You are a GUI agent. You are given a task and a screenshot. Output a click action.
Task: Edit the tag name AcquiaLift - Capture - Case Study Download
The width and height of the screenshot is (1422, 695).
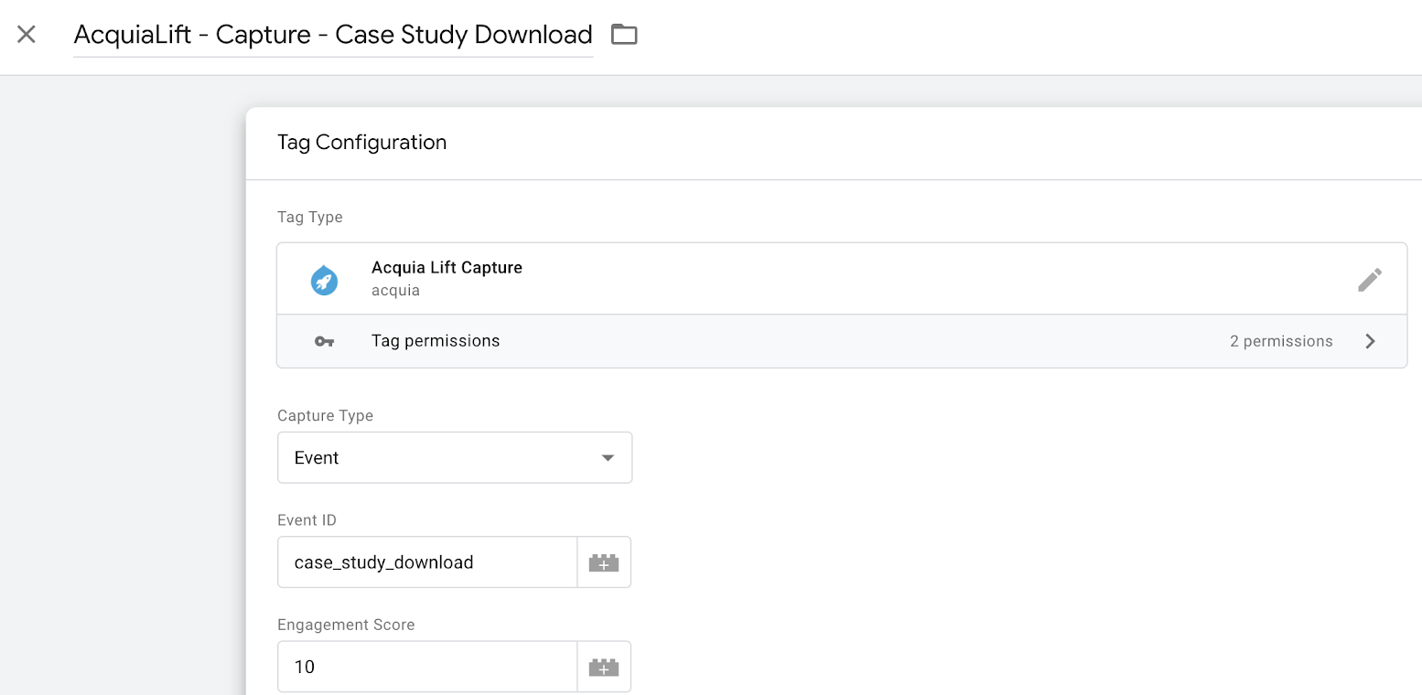(x=333, y=35)
